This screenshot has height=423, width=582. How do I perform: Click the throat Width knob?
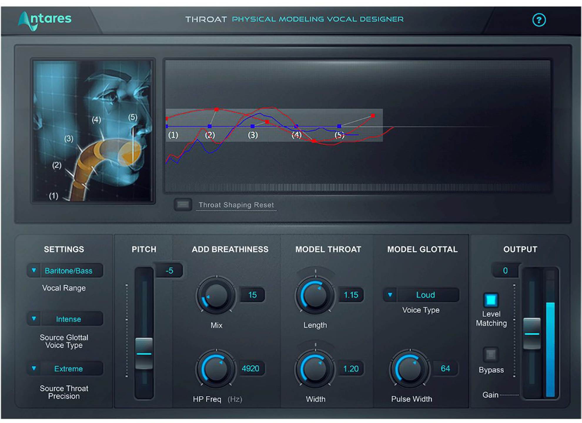[x=315, y=369]
